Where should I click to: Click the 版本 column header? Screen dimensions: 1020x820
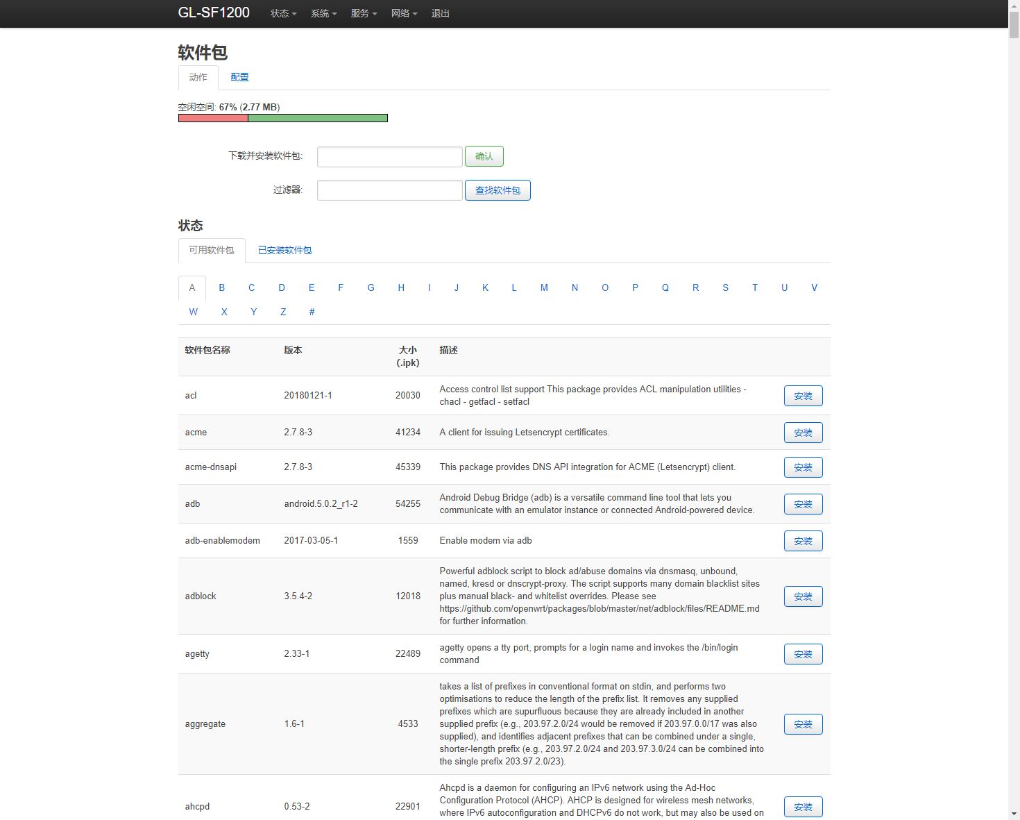coord(293,350)
